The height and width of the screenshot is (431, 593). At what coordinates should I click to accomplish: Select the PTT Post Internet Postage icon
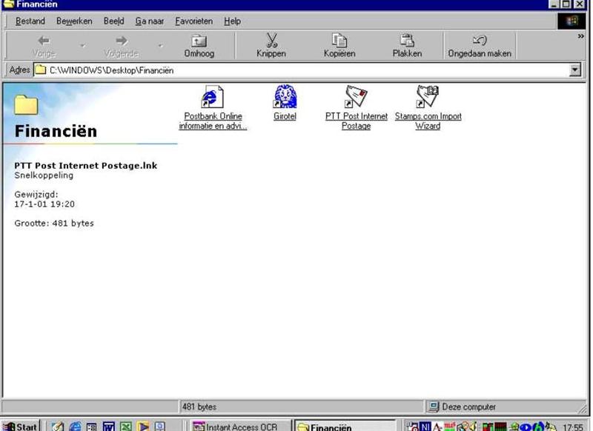357,96
